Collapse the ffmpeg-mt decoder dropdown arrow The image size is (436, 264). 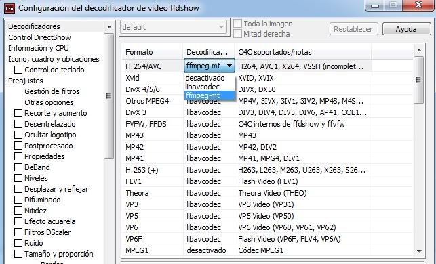[230, 66]
